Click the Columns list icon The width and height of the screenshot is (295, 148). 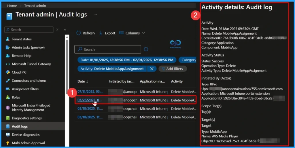point(122,33)
